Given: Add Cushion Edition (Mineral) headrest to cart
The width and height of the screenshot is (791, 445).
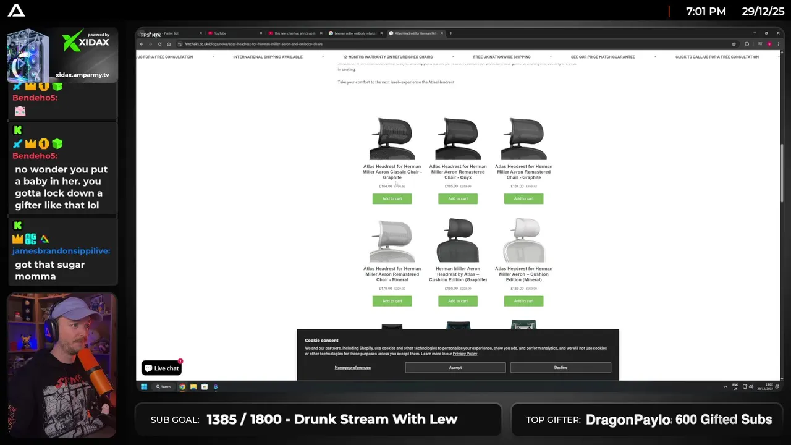Looking at the screenshot, I should click(x=523, y=301).
